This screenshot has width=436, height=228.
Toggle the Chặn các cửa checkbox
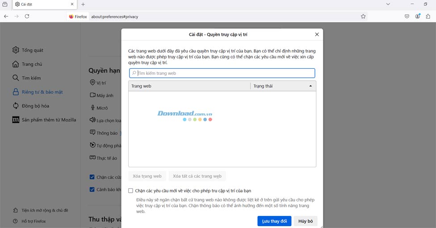point(92,177)
